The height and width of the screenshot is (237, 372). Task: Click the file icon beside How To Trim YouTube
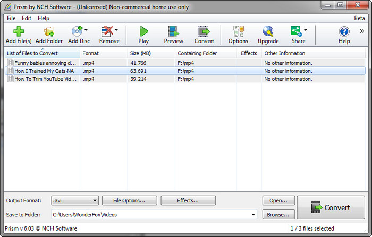coord(10,79)
